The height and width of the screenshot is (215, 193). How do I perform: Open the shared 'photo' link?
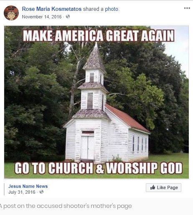point(112,9)
